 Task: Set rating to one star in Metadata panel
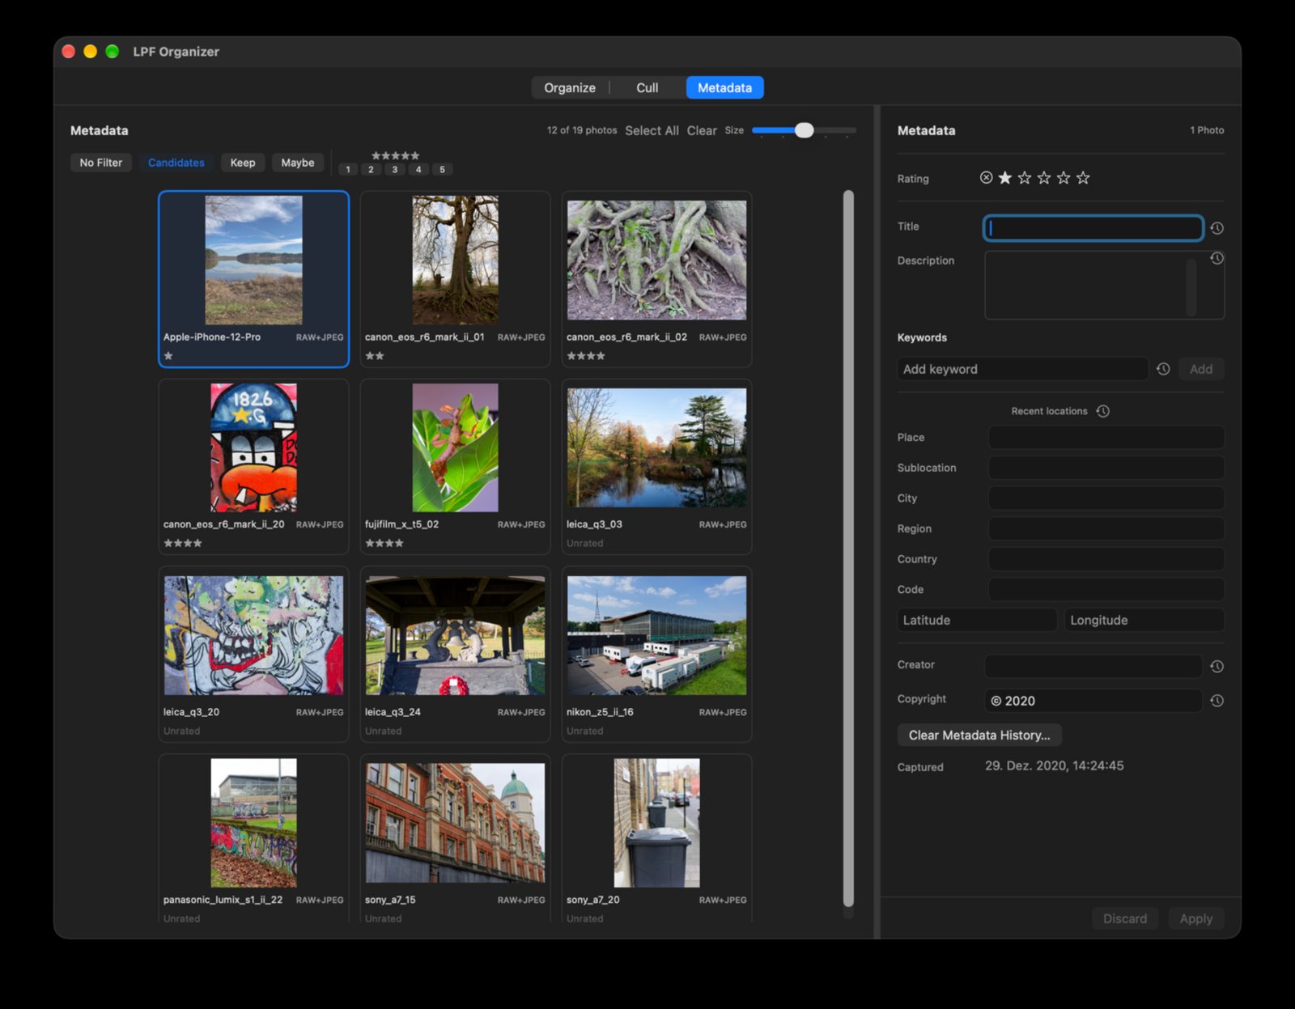click(1005, 178)
